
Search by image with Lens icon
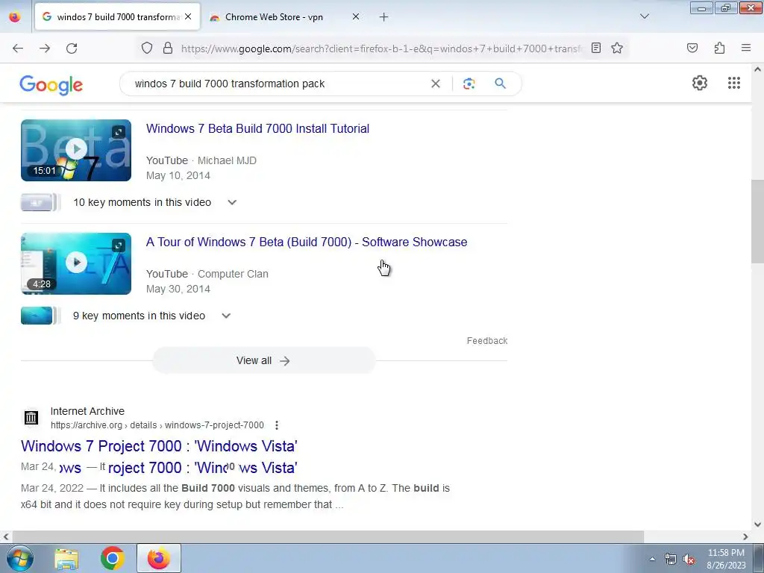coord(469,84)
